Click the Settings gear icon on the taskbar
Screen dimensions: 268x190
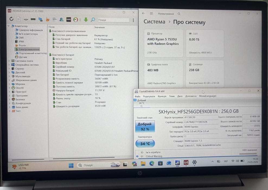pos(194,162)
